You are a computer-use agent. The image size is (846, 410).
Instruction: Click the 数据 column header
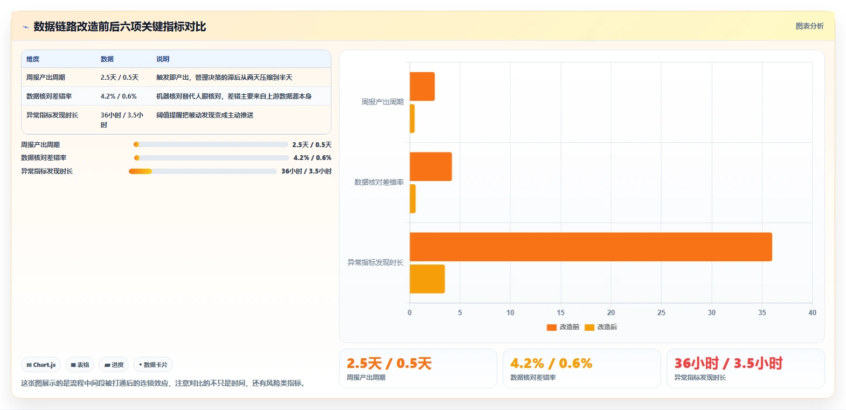click(107, 59)
